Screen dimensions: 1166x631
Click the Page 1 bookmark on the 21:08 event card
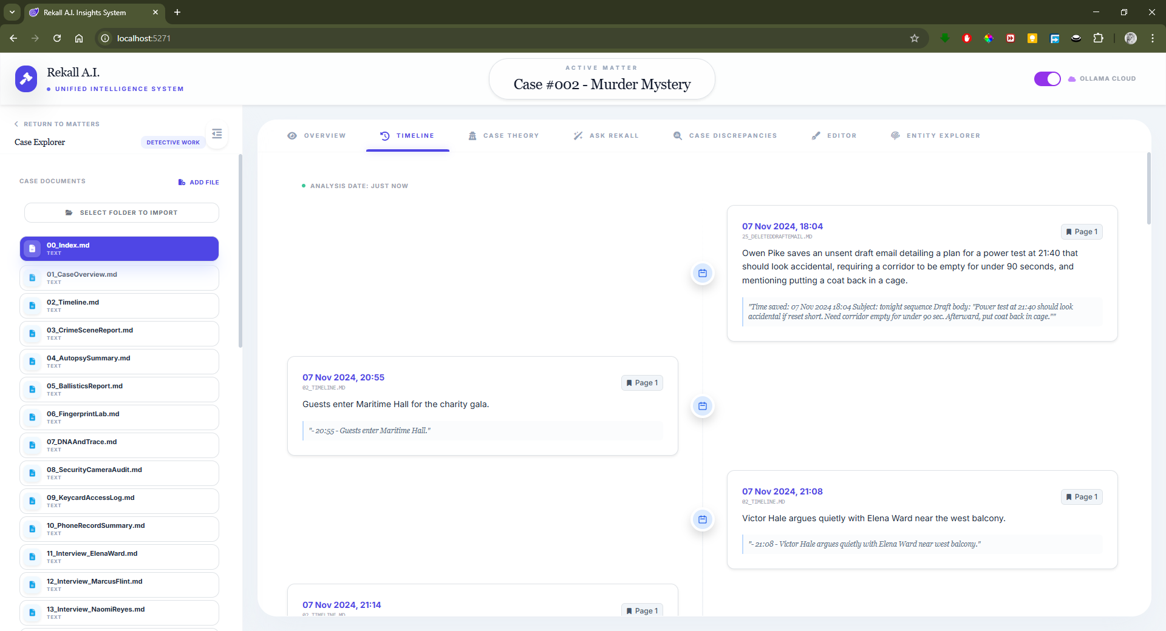pyautogui.click(x=1081, y=496)
